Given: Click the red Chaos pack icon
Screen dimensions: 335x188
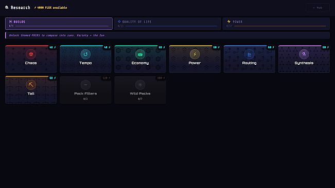Looking at the screenshot, I should tap(31, 54).
